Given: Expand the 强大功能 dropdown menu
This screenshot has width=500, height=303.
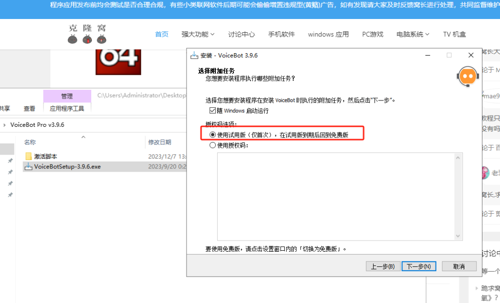Looking at the screenshot, I should coord(198,34).
